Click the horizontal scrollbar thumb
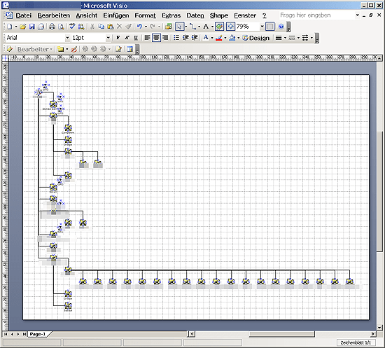 (x=281, y=334)
